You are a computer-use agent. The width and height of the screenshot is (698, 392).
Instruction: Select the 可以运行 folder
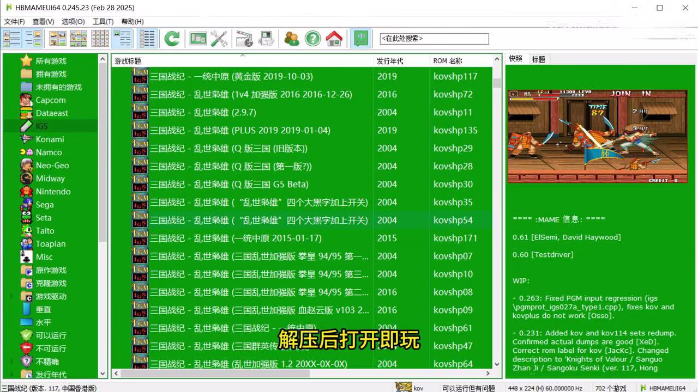coord(51,335)
